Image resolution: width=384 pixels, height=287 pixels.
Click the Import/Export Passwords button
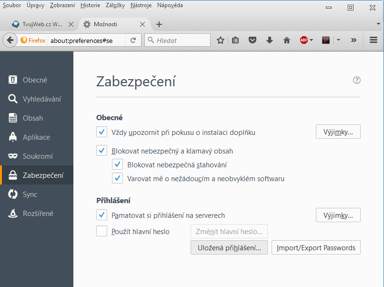(x=316, y=248)
